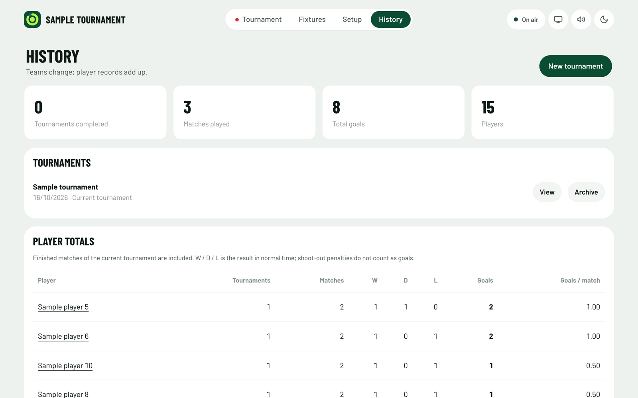
Task: Click Sample player 5's 1.00 goals per match
Action: 593,307
